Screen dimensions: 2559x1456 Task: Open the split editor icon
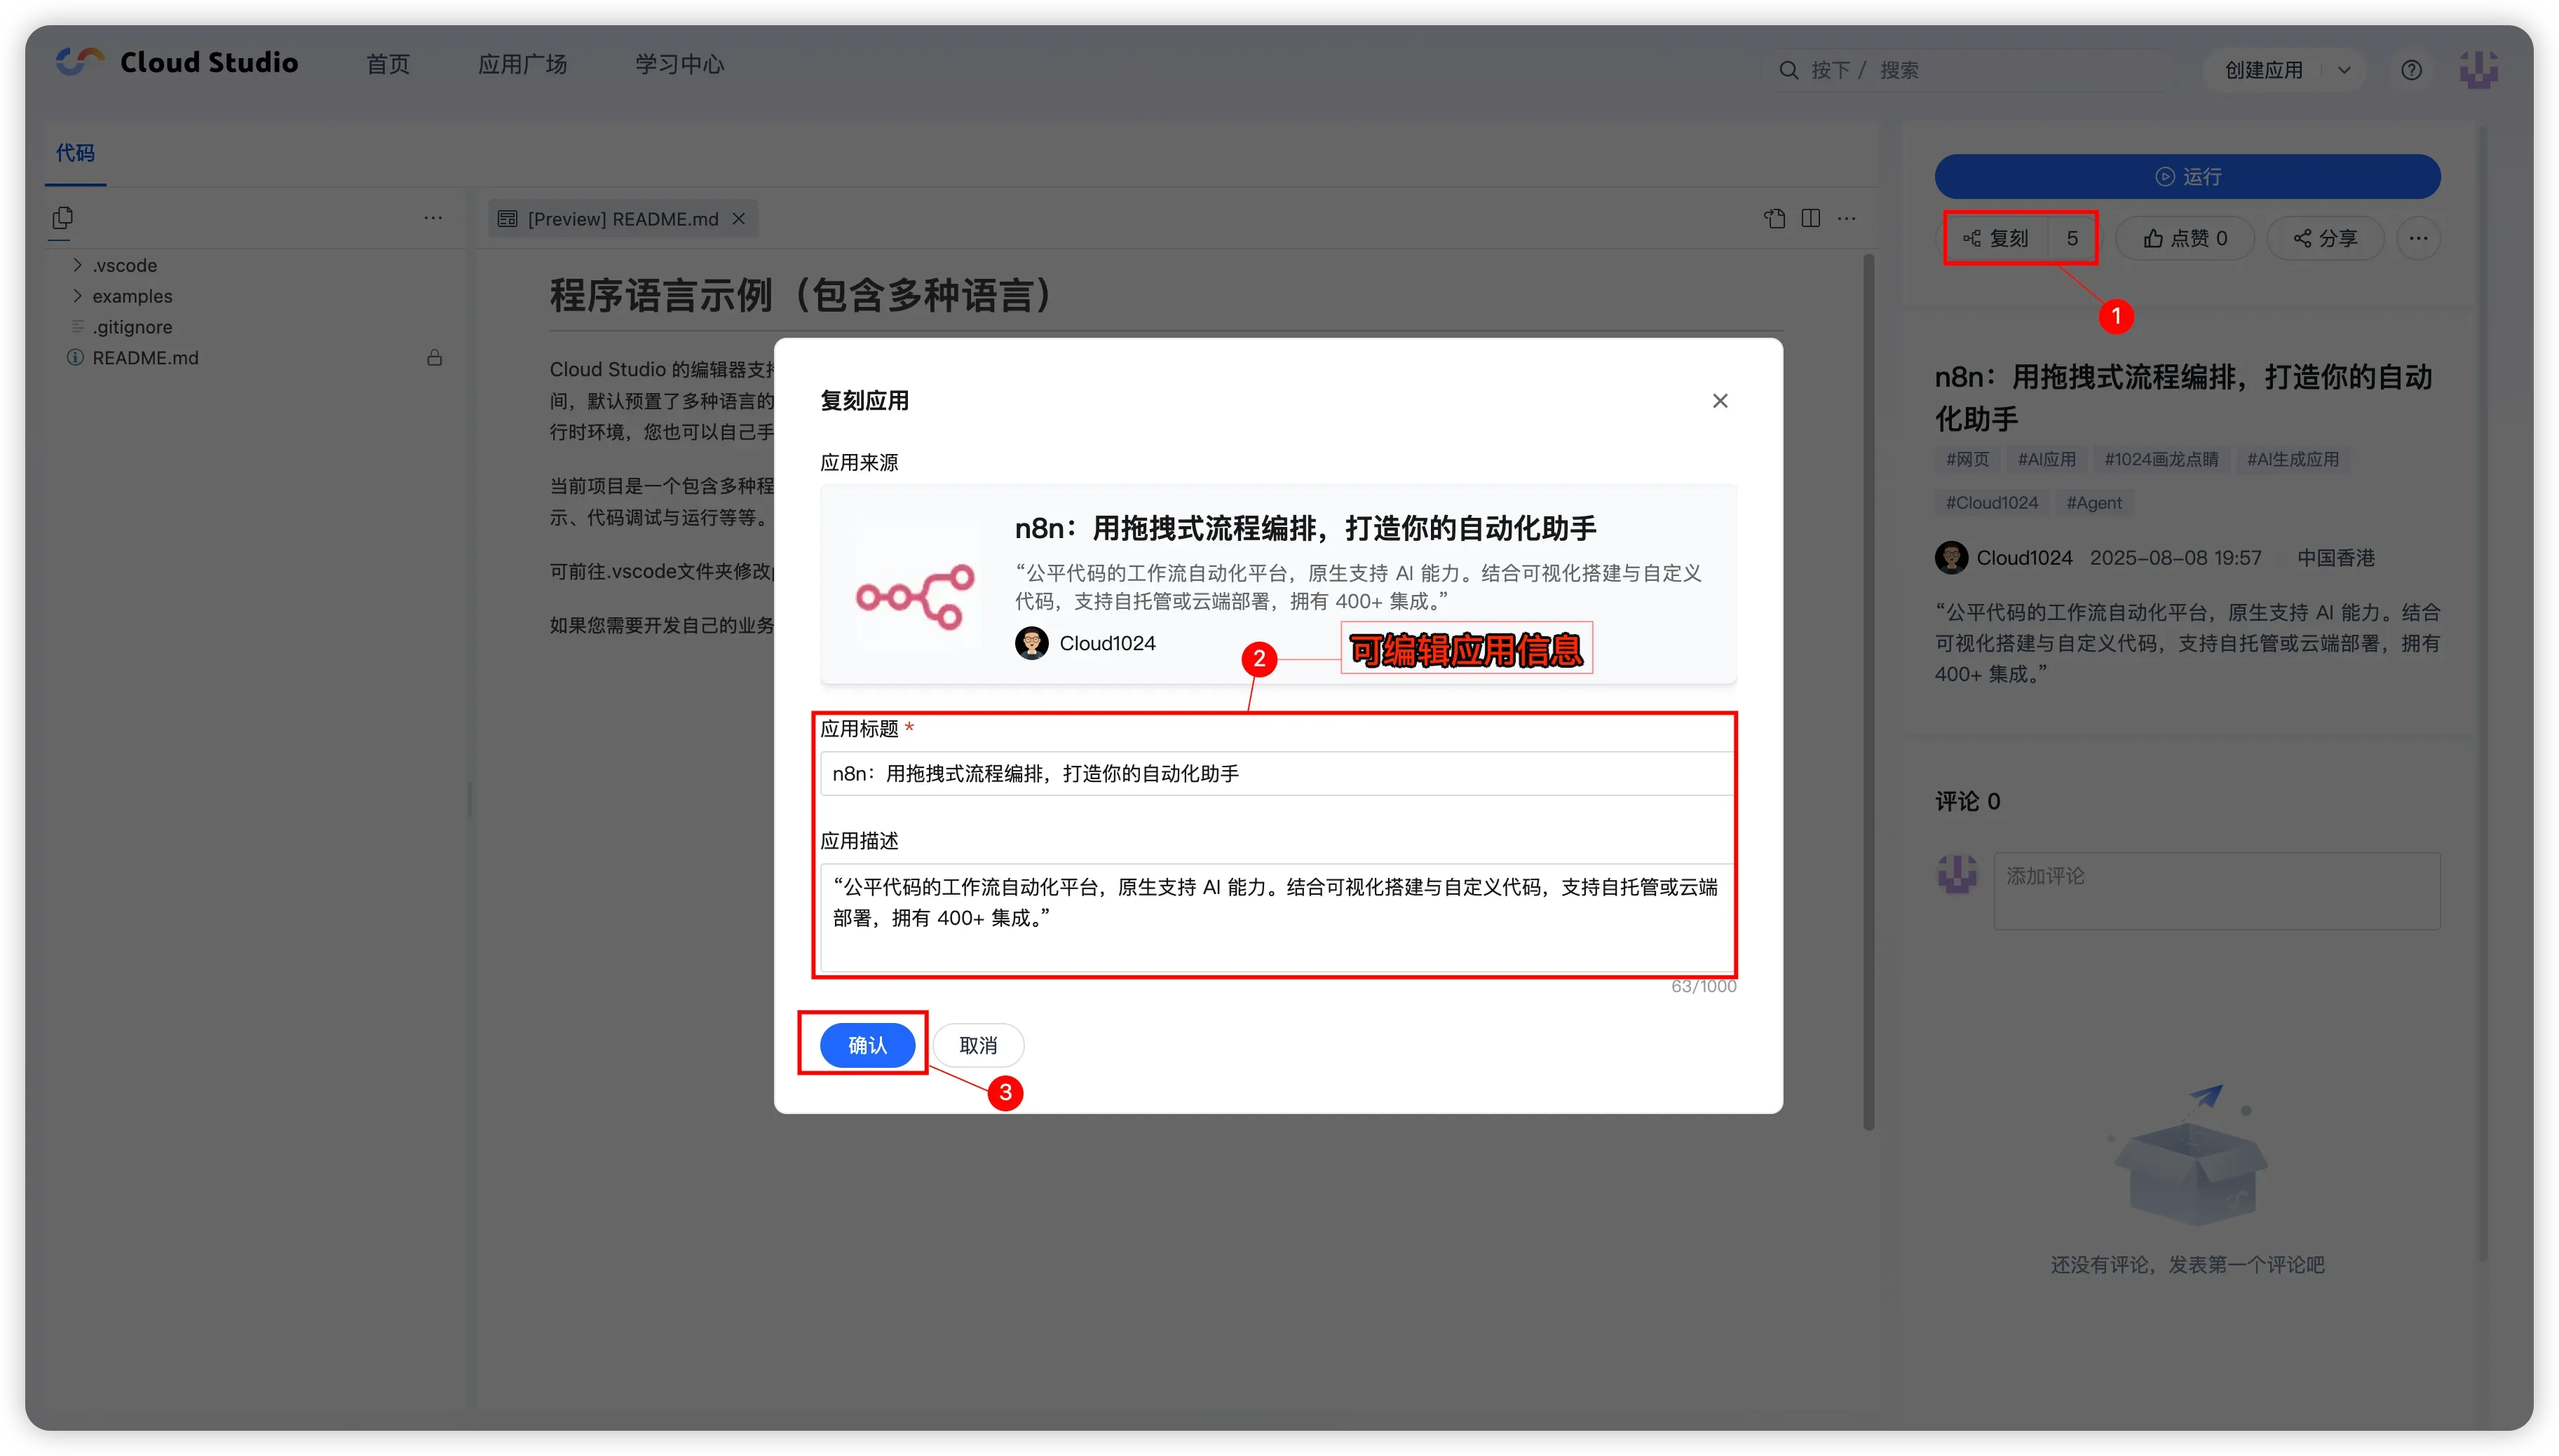1810,218
